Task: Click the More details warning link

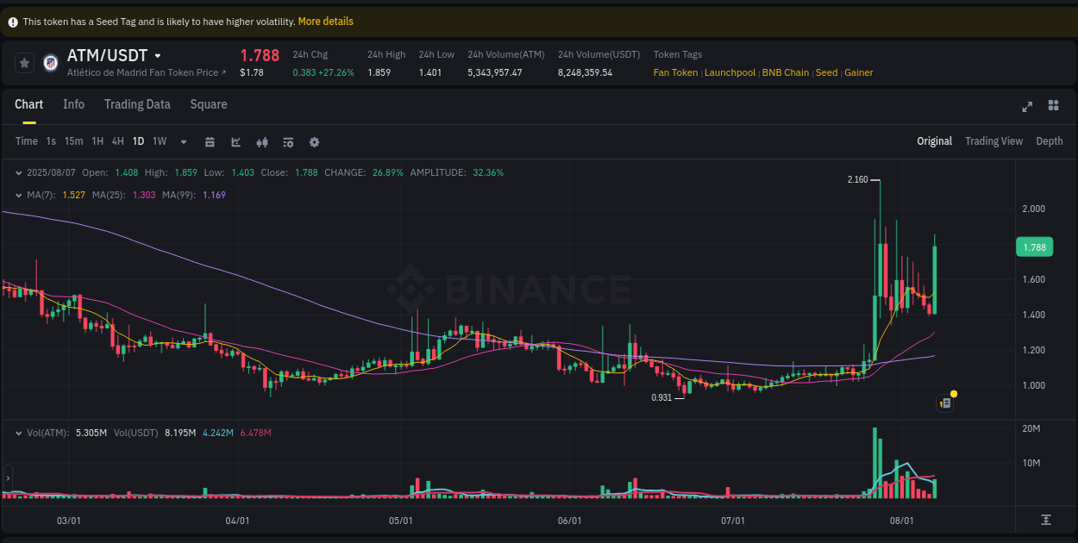Action: [325, 21]
